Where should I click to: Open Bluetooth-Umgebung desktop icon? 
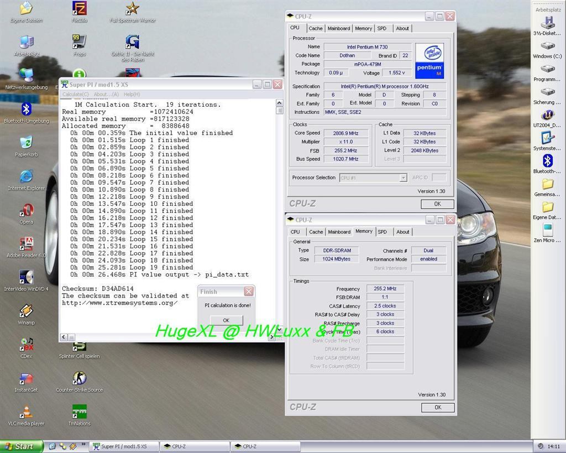pos(27,113)
